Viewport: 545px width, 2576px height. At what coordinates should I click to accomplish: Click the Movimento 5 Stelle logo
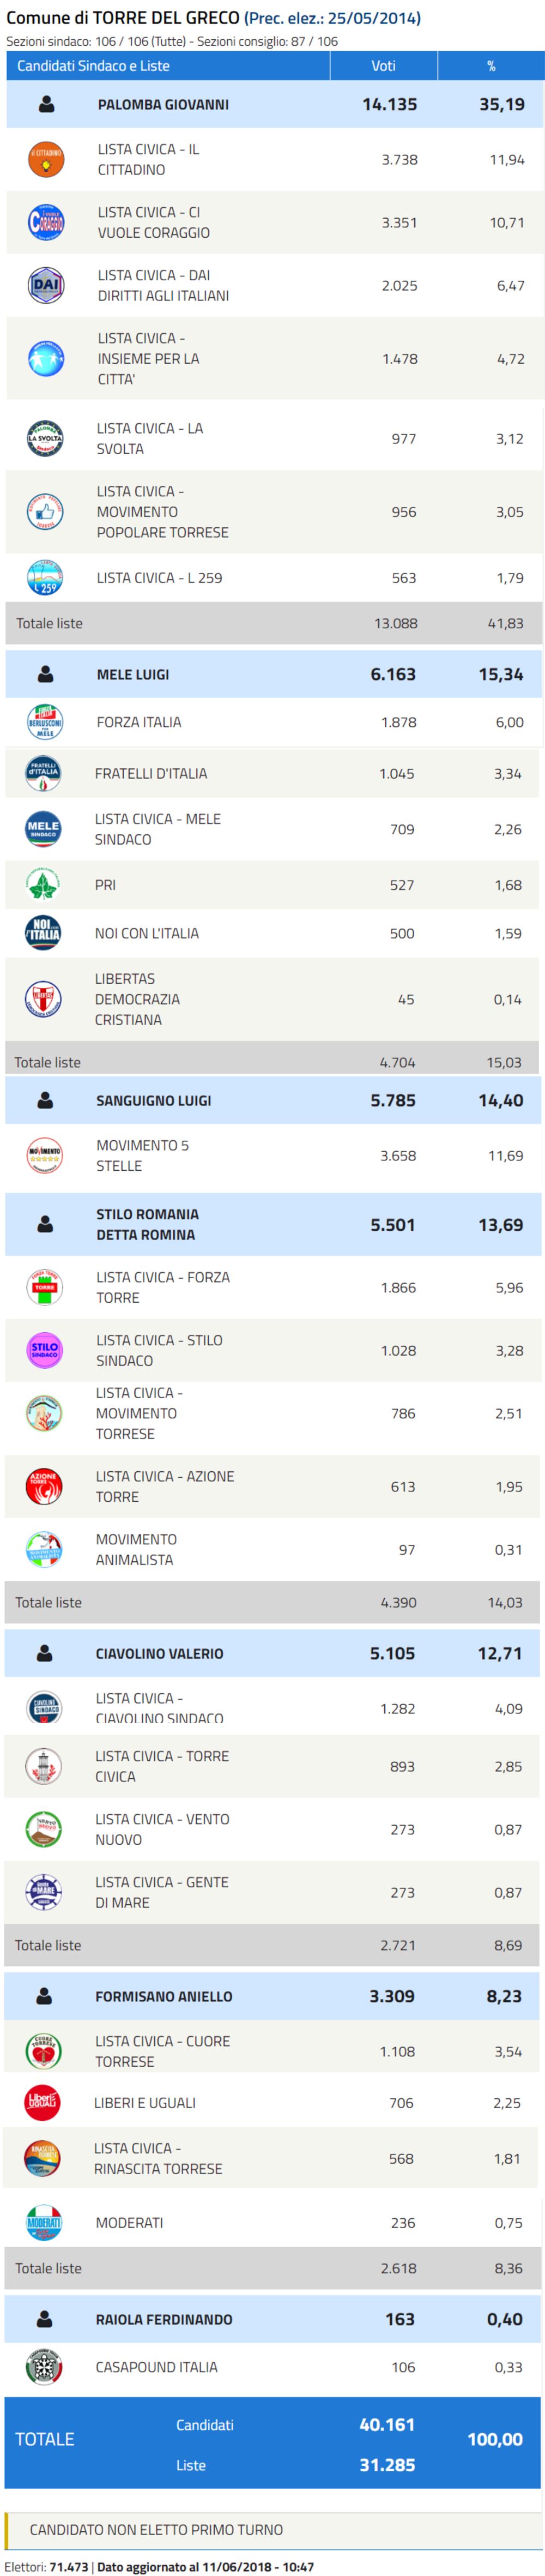click(45, 1155)
